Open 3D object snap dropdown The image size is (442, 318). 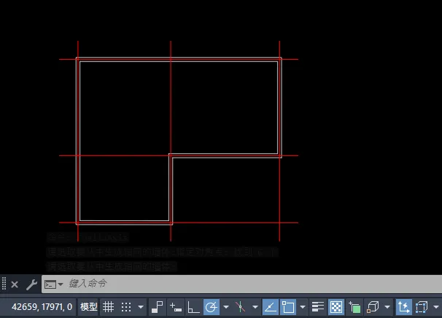click(x=387, y=307)
